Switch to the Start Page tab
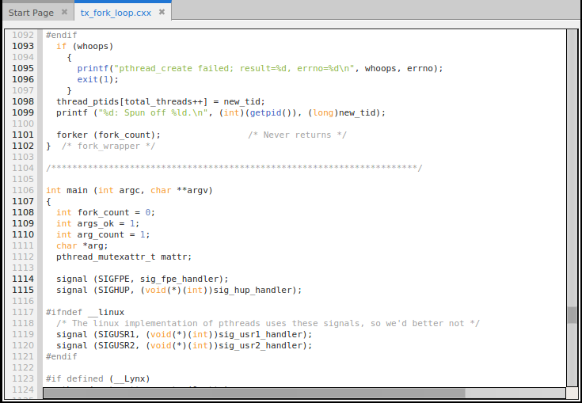582x403 pixels. (31, 13)
